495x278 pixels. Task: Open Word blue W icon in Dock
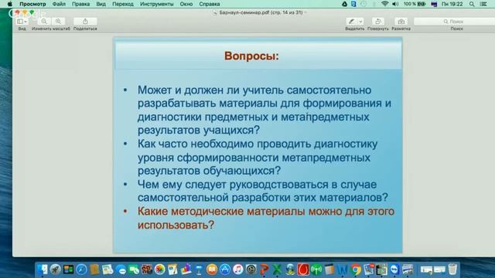click(342, 270)
